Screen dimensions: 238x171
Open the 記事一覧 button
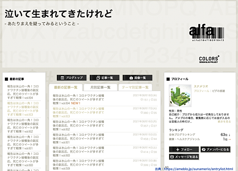104,78
